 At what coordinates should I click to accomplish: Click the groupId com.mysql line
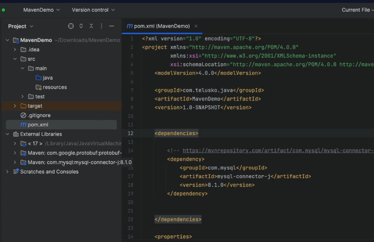[224, 168]
